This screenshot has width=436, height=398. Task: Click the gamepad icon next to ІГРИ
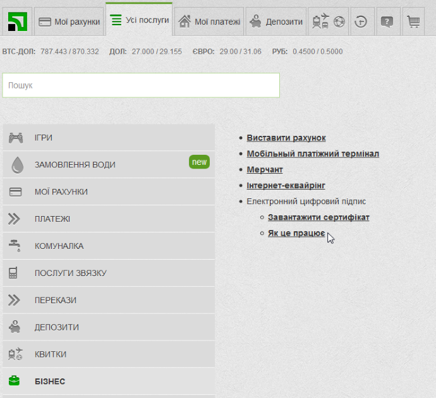click(16, 138)
